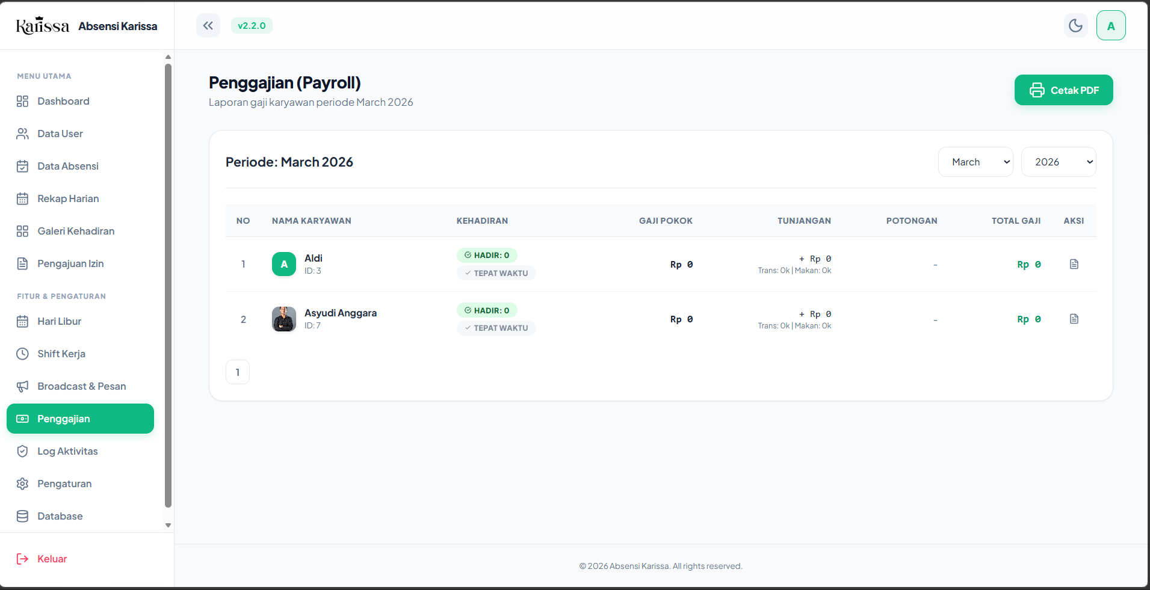The width and height of the screenshot is (1150, 590).
Task: Click the Data Absensi calendar-check icon
Action: pyautogui.click(x=22, y=166)
